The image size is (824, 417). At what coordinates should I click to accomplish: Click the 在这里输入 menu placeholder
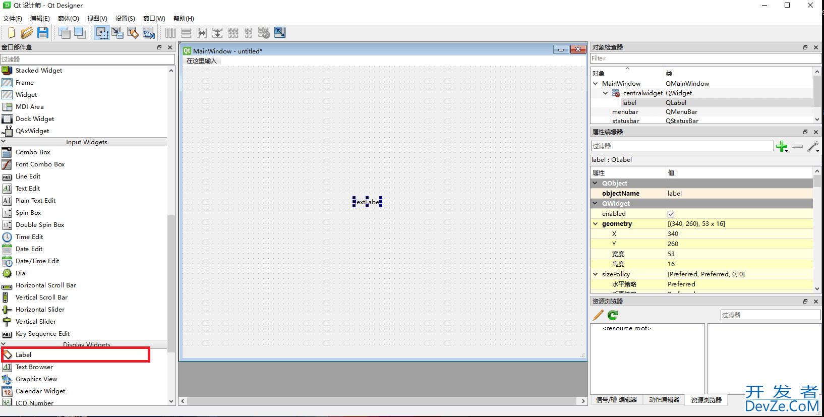tap(202, 61)
